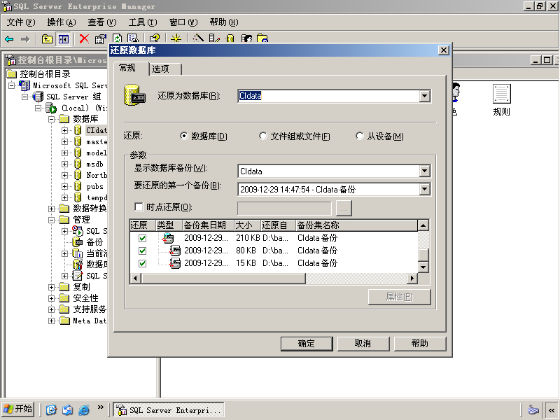The height and width of the screenshot is (420, 560).
Task: Collapse the 数据库 folder in tree
Action: [x=51, y=119]
